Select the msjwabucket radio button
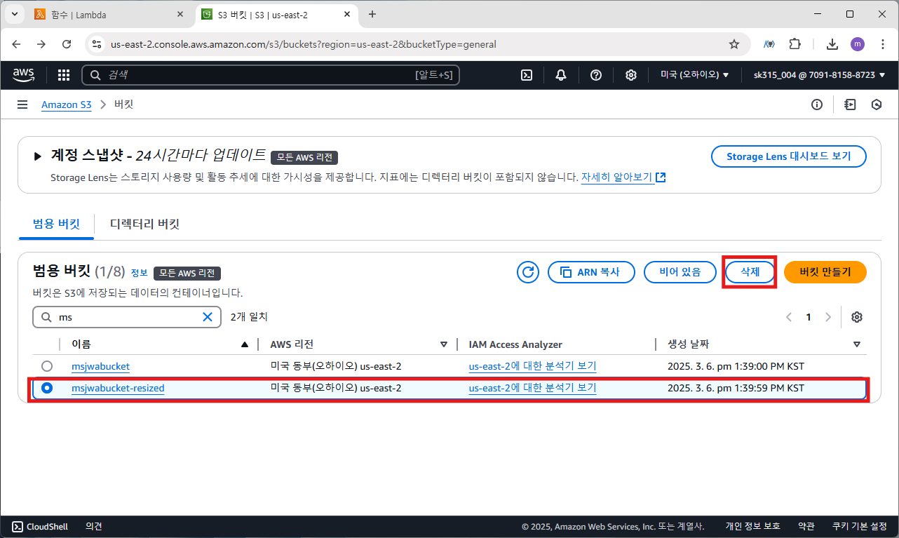899x538 pixels. 47,366
